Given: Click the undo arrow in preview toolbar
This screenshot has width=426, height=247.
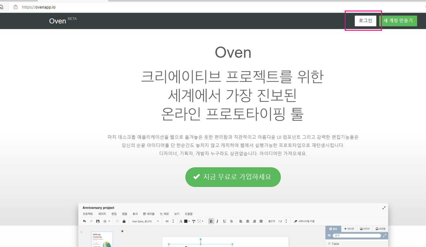Looking at the screenshot, I should click(x=84, y=221).
